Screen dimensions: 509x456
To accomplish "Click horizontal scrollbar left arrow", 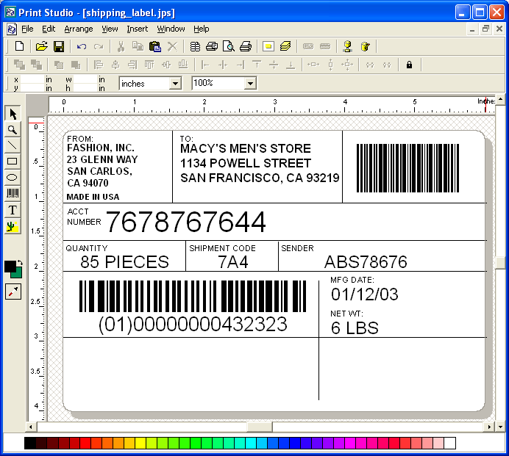I will (31, 427).
